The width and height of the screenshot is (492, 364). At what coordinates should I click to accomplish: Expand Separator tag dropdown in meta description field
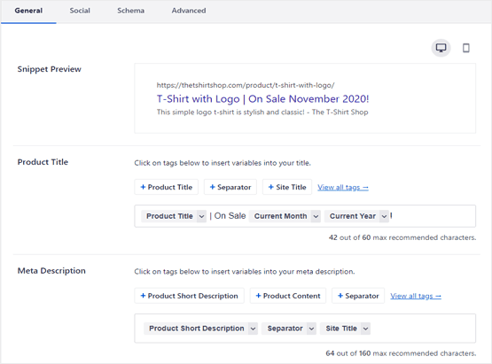pyautogui.click(x=311, y=329)
